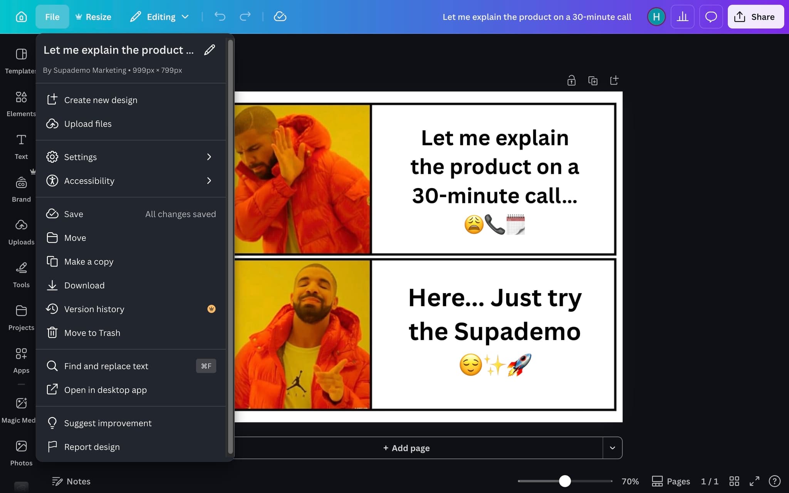Click the lock page icon above canvas
Screen dimensions: 789x493
point(571,80)
